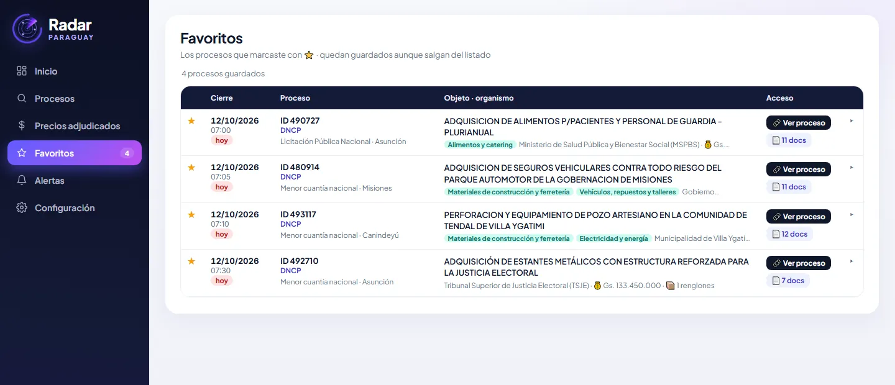This screenshot has height=385, width=895.
Task: Click DNCP link under ID 480914
Action: pyautogui.click(x=290, y=177)
